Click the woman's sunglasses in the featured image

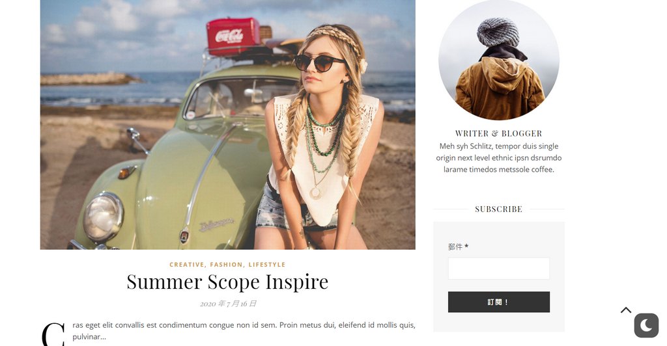click(319, 63)
